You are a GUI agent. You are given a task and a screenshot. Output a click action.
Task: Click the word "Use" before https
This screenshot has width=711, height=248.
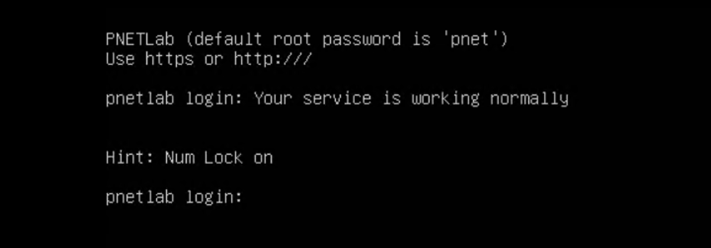click(120, 59)
